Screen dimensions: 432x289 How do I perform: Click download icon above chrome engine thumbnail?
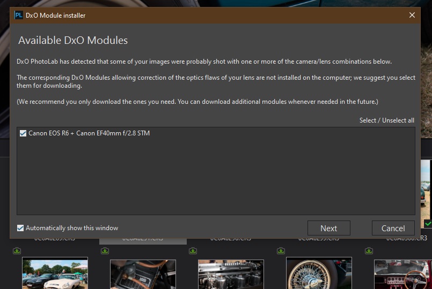193,250
